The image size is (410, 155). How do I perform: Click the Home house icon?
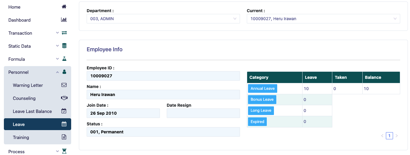(64, 7)
